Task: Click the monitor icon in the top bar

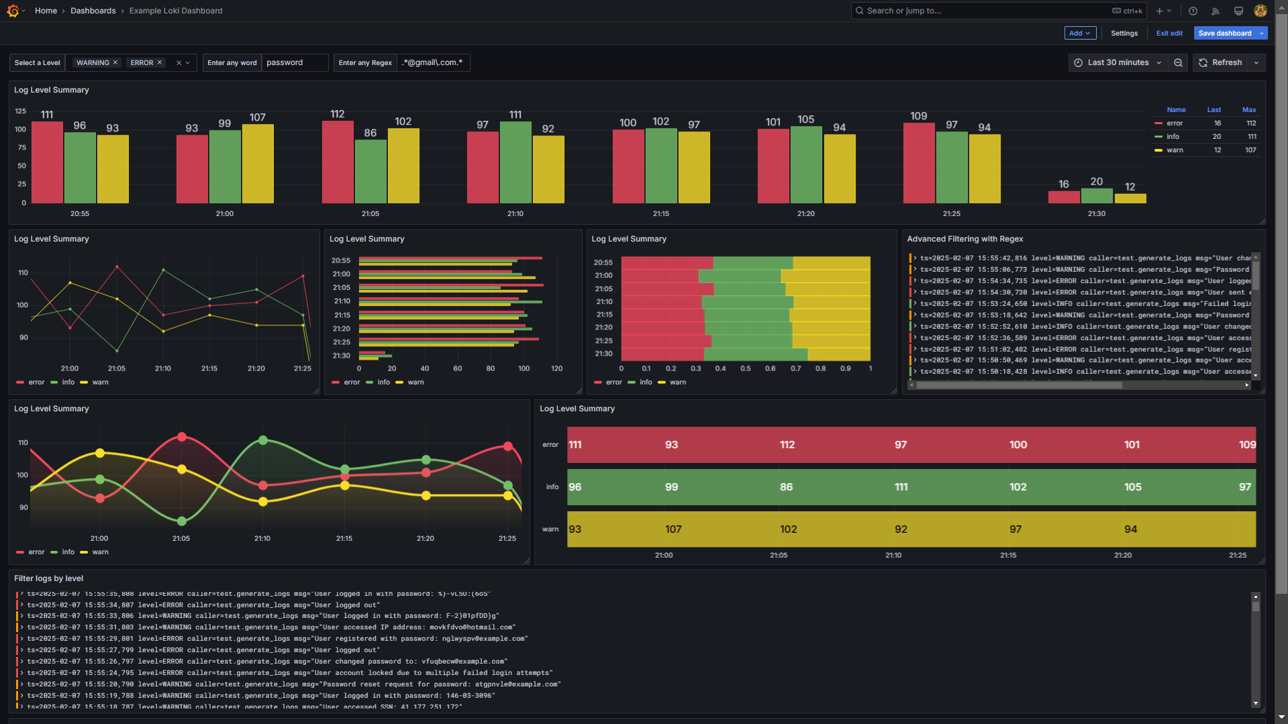Action: click(x=1238, y=11)
